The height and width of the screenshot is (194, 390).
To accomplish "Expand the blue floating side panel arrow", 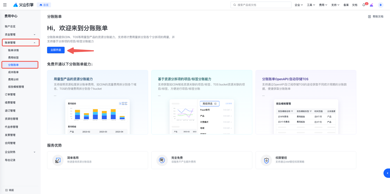I will pos(387,173).
